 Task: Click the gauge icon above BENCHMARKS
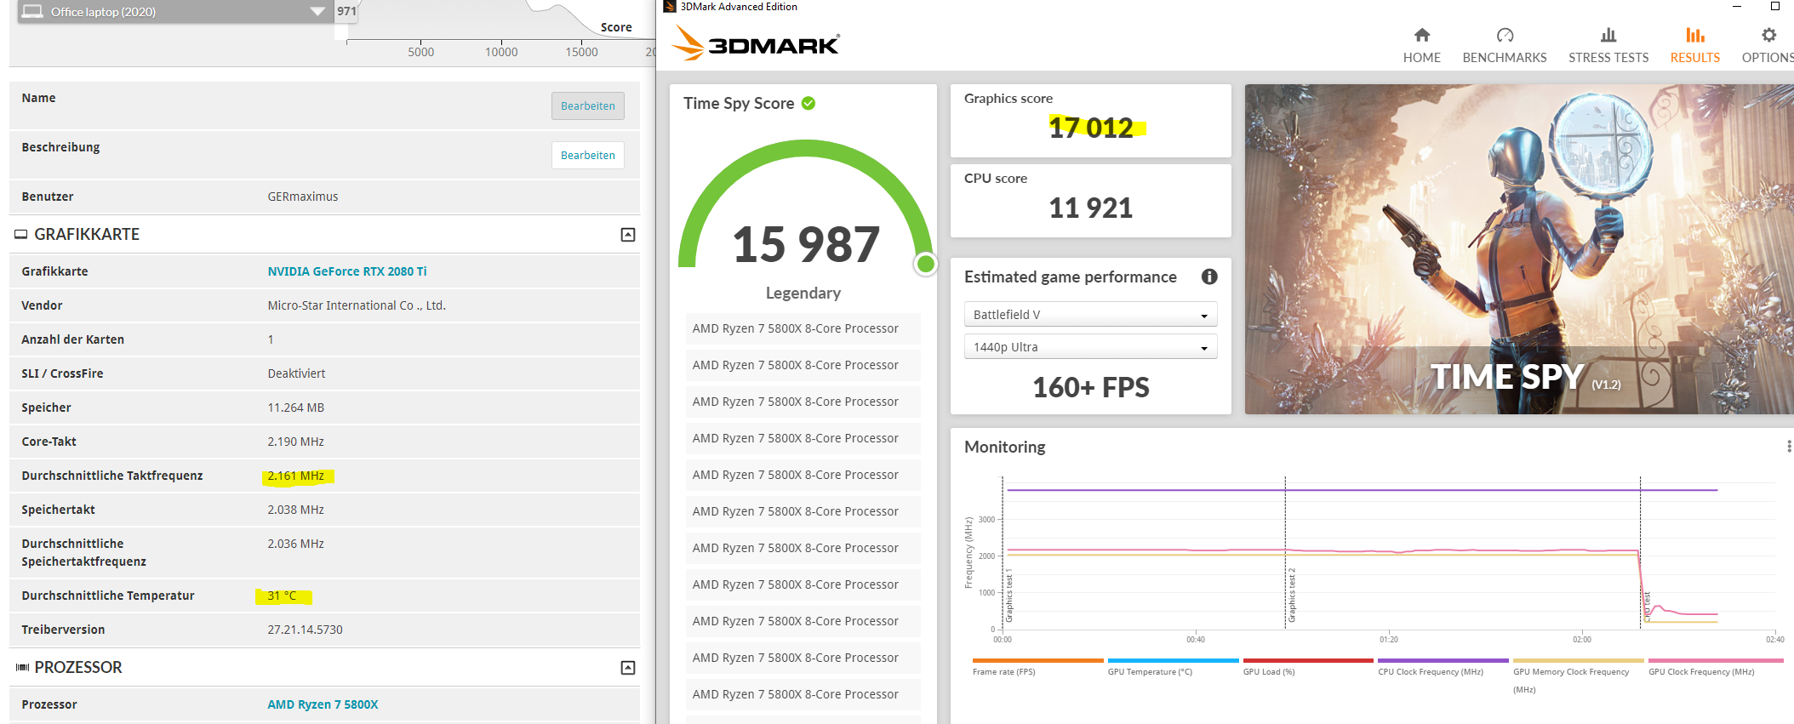click(x=1505, y=35)
